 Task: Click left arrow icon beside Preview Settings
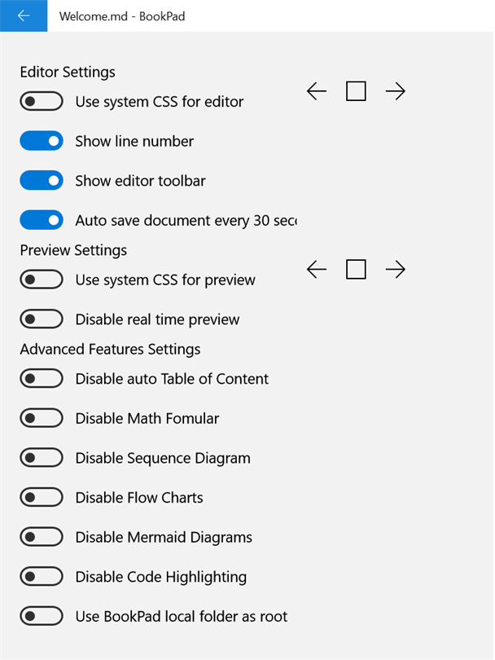317,269
